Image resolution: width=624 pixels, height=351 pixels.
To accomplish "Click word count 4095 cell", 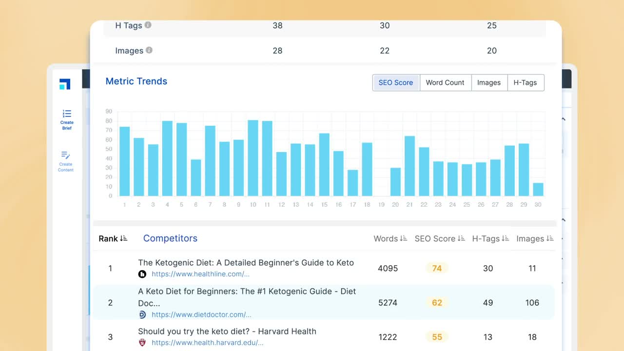I will tap(388, 268).
